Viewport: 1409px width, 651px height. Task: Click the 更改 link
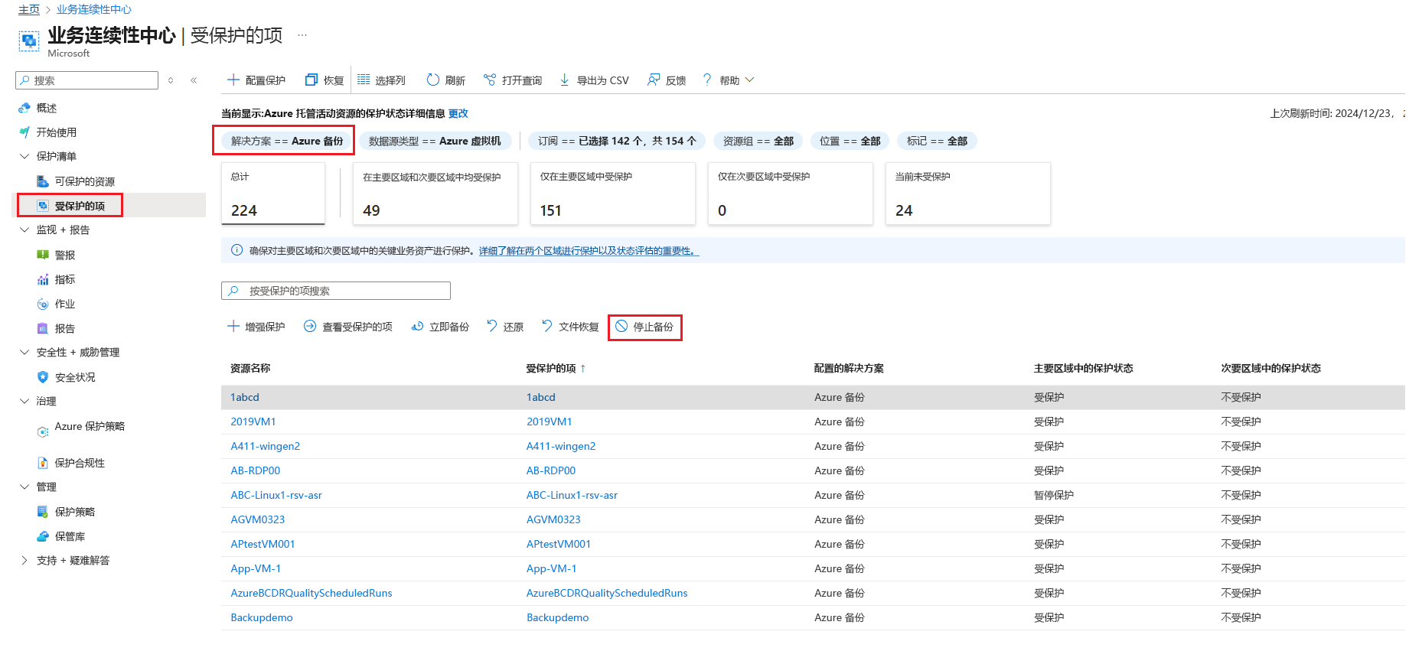[x=458, y=113]
